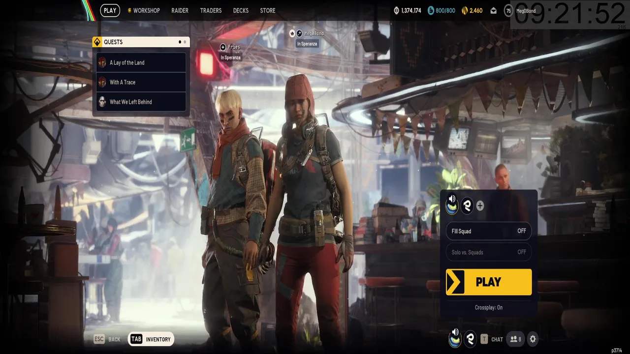Add a squad member with the plus icon
Screen dimensions: 630x354
click(x=480, y=206)
